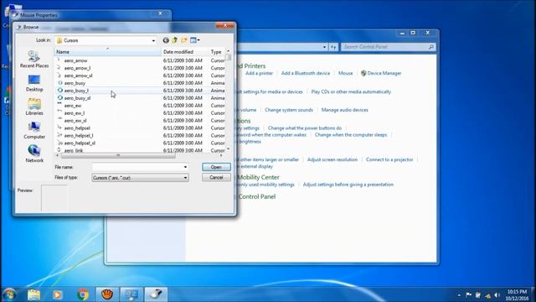This screenshot has height=302, width=536.
Task: Select the aero_arrow_l cursor file
Action: tap(77, 68)
